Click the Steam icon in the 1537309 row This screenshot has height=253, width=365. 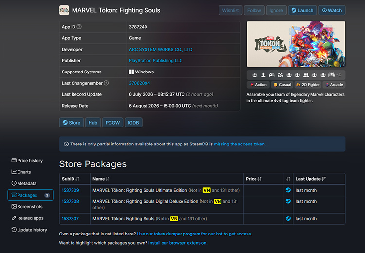[x=288, y=190]
